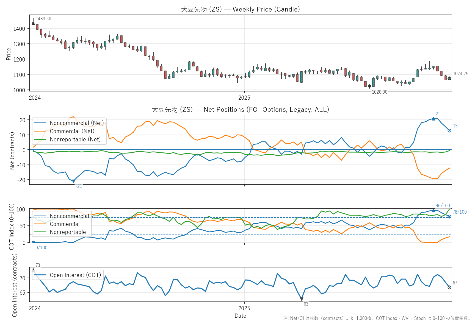
Task: Select the latest Open Interest circle at 67
Action: pos(449,287)
